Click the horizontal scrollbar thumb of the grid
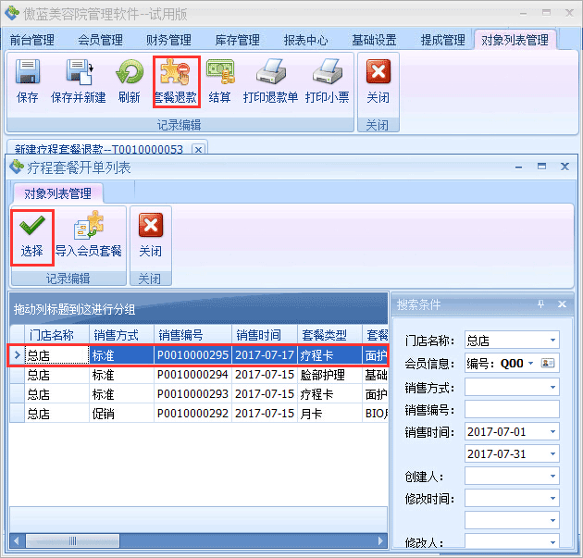 [x=72, y=540]
